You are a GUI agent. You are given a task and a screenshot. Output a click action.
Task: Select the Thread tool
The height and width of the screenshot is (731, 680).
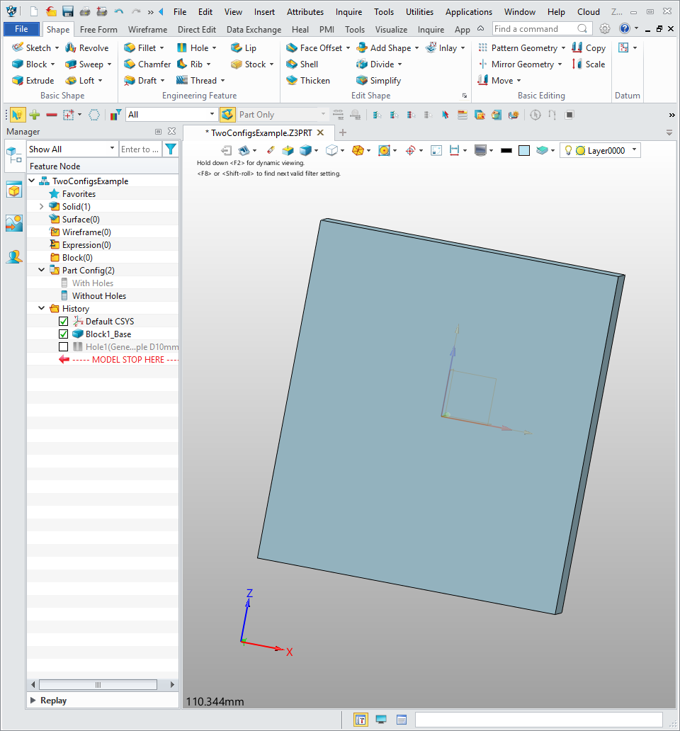pyautogui.click(x=197, y=81)
